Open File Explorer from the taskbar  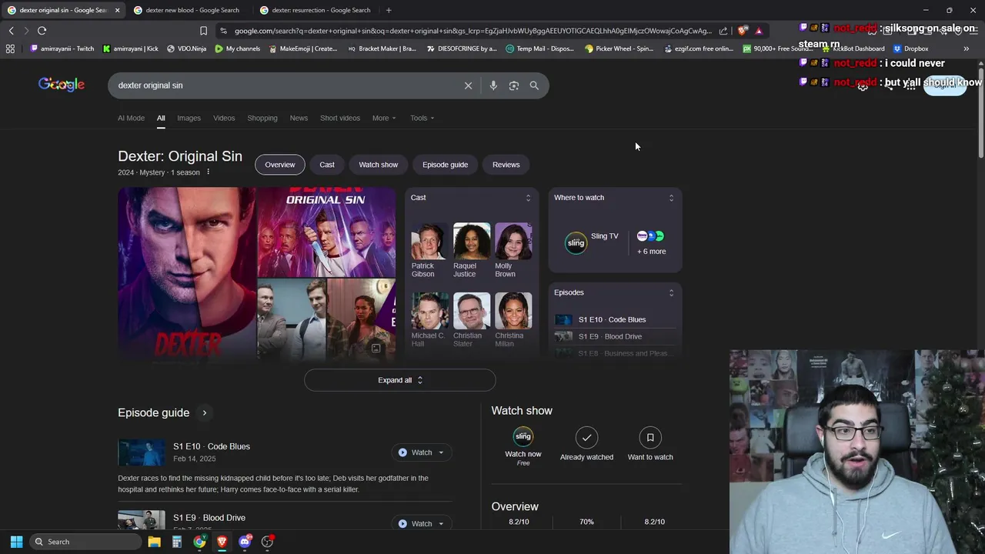154,542
